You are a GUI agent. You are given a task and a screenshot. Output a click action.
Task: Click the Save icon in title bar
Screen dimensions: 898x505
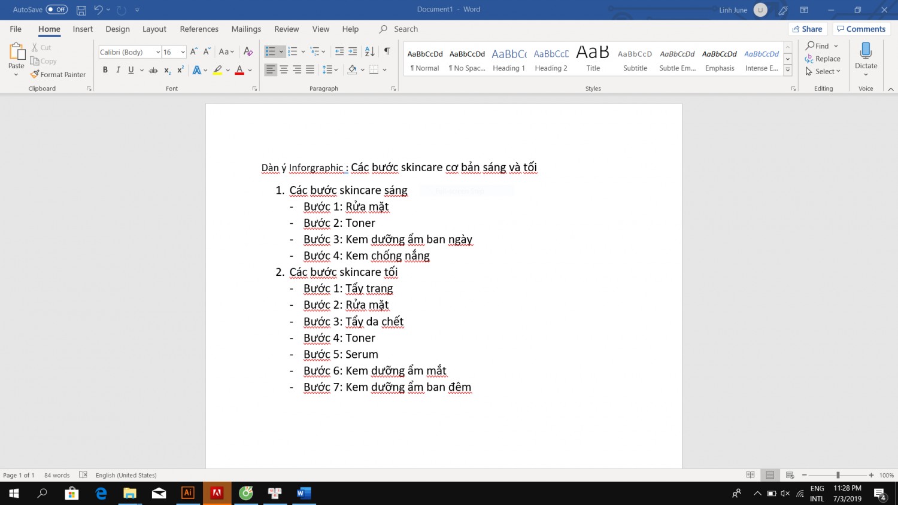point(81,10)
